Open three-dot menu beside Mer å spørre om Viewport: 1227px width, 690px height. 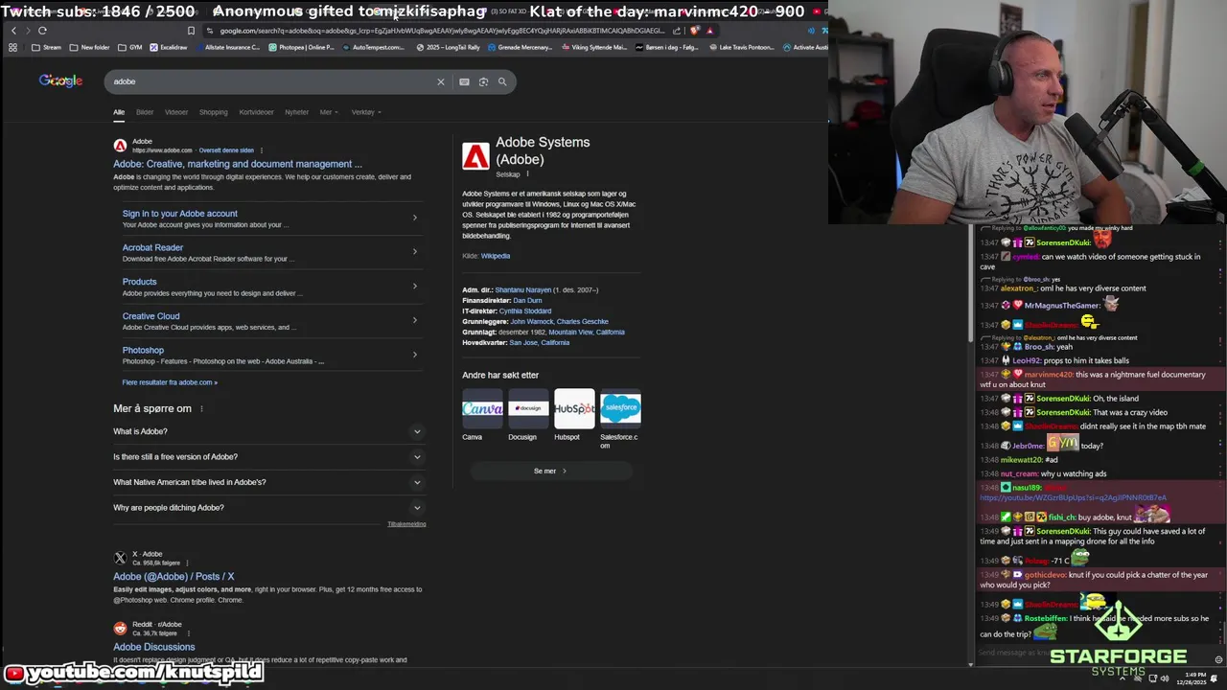click(x=201, y=408)
